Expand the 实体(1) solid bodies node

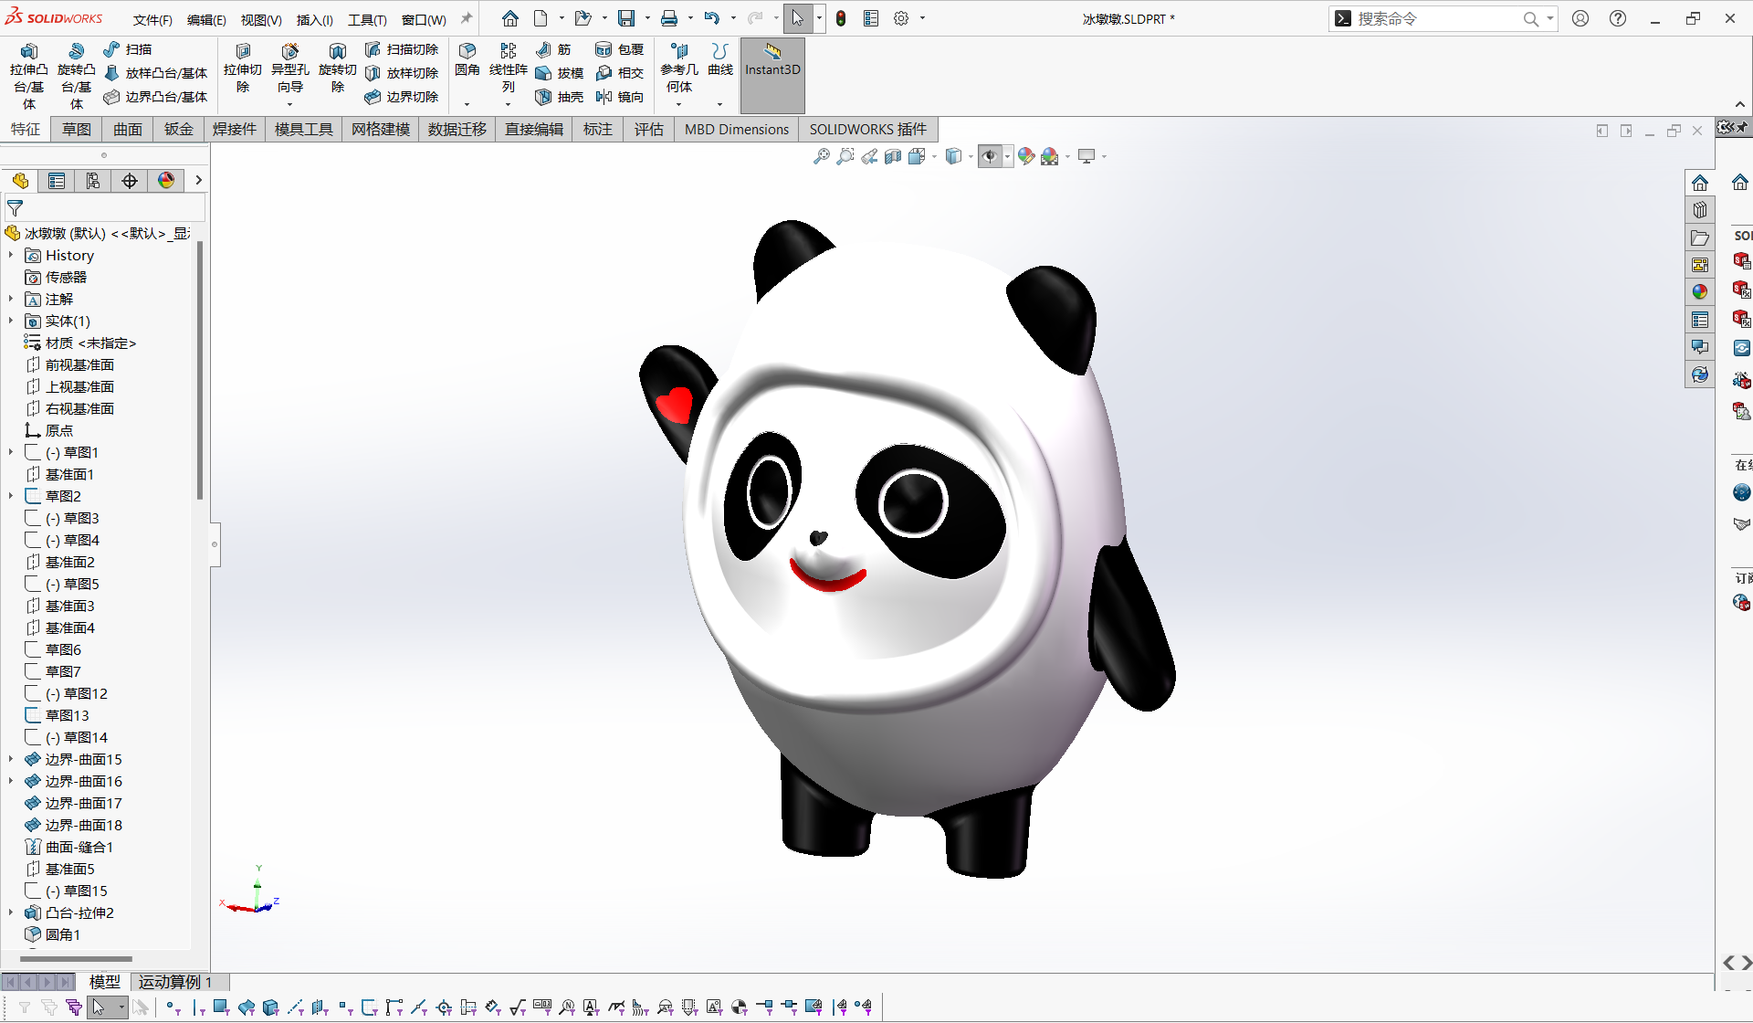point(11,322)
